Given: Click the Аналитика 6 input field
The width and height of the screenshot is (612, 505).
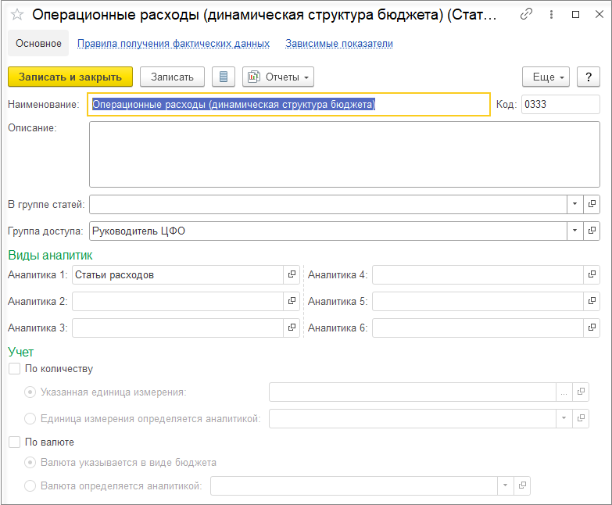Looking at the screenshot, I should pyautogui.click(x=478, y=328).
